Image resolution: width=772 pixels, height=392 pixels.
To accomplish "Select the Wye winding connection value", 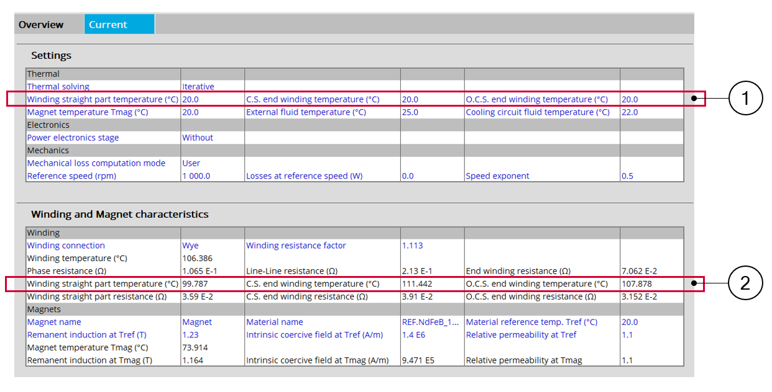I will 190,246.
